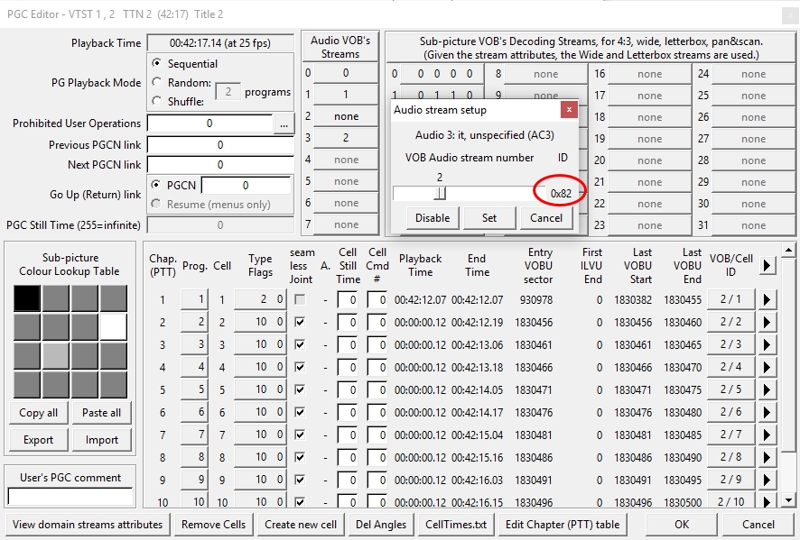Click the arrow button for VOB/Cell 2 / 3
This screenshot has width=800, height=540.
(767, 344)
